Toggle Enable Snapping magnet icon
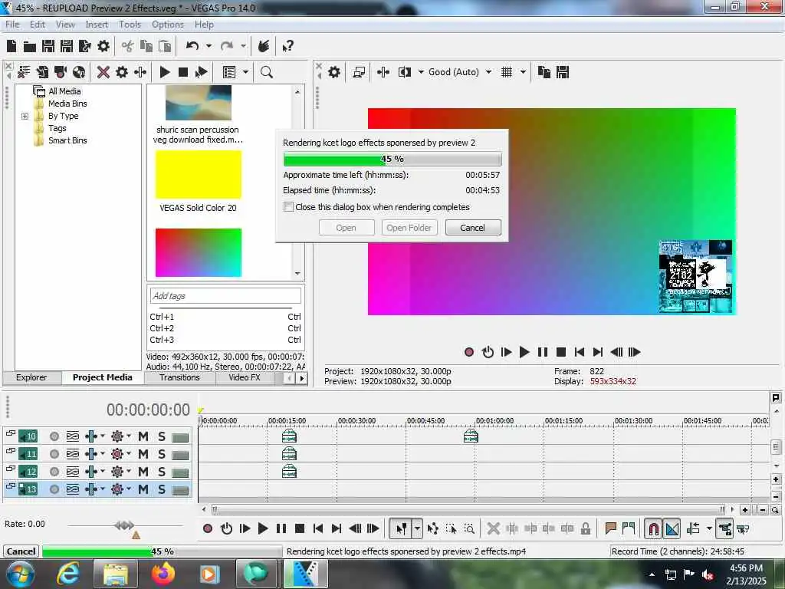785x589 pixels. pyautogui.click(x=653, y=528)
